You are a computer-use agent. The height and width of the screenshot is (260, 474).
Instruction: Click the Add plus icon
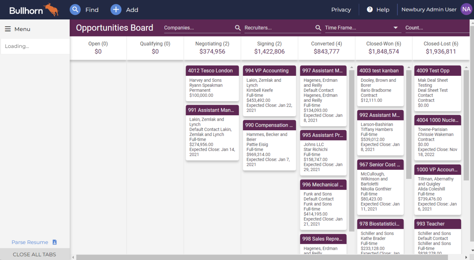click(x=116, y=10)
